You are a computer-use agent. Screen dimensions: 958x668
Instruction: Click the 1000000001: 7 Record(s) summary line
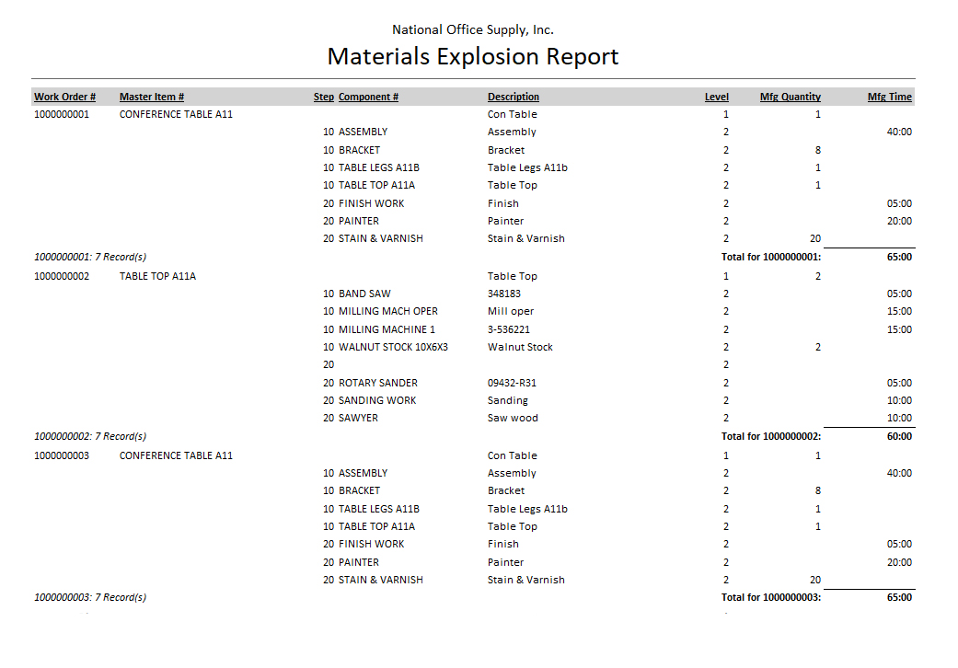coord(90,258)
